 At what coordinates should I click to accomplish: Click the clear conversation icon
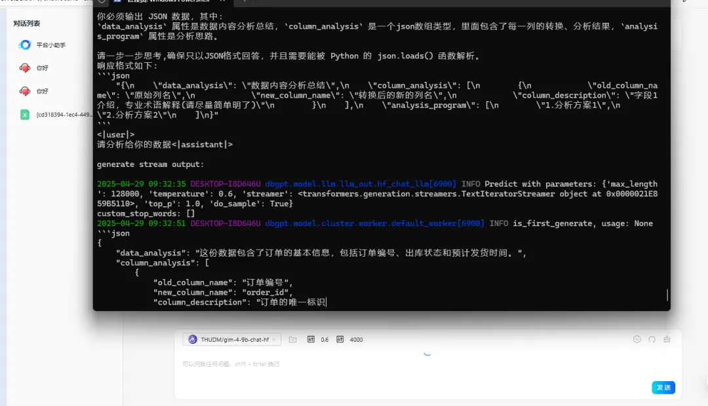667,339
